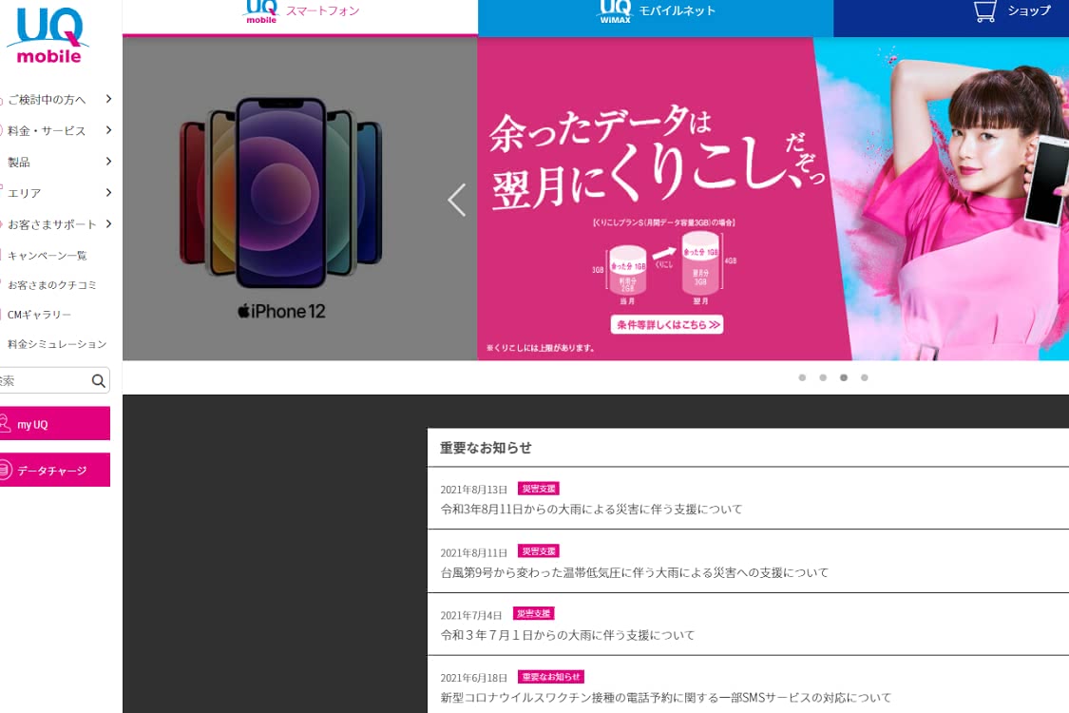This screenshot has width=1069, height=713.
Task: Open CMギャラリー link
Action: tap(39, 315)
